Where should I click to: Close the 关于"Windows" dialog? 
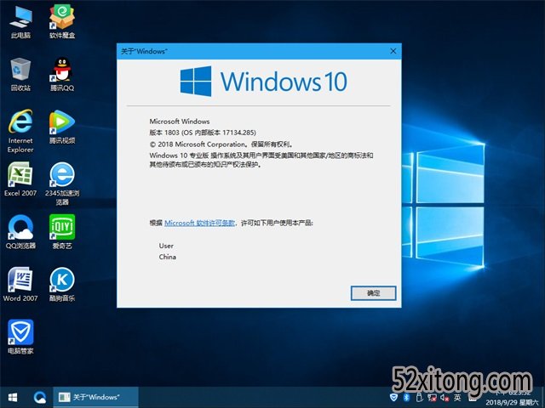393,51
